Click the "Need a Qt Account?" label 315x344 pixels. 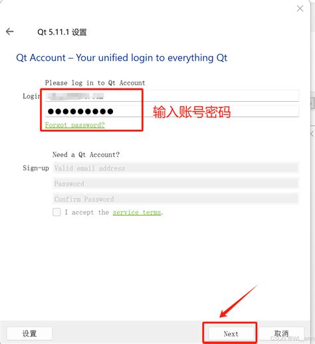click(86, 154)
